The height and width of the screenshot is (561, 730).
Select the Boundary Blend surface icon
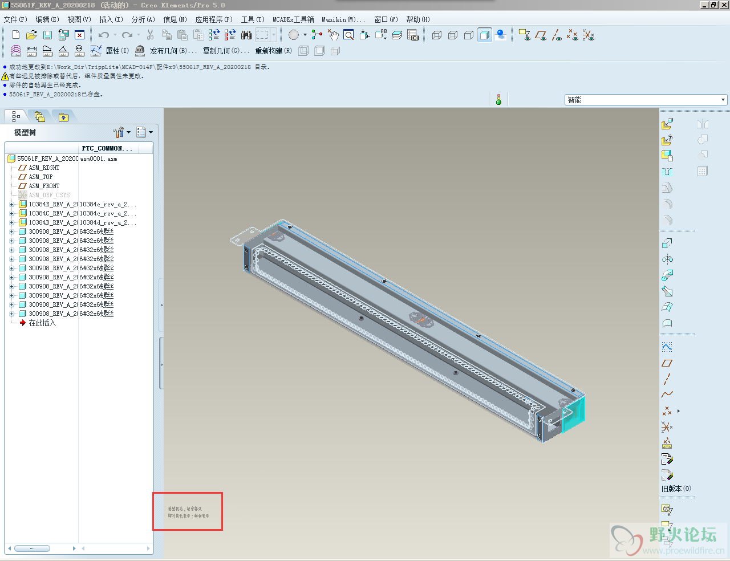667,307
